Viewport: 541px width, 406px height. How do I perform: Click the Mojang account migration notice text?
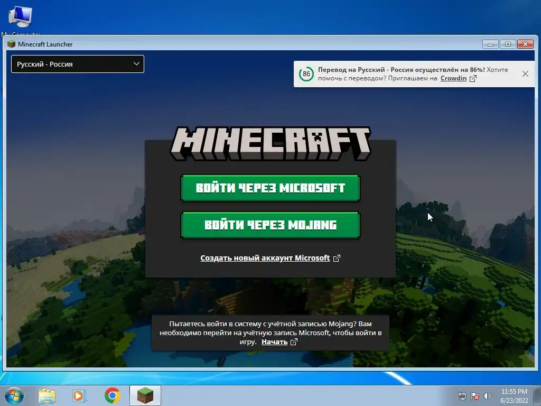[270, 333]
